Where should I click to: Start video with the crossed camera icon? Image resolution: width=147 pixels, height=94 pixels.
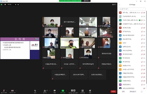click(12, 91)
